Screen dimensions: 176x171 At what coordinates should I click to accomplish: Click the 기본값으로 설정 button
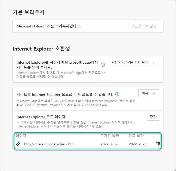pyautogui.click(x=144, y=26)
